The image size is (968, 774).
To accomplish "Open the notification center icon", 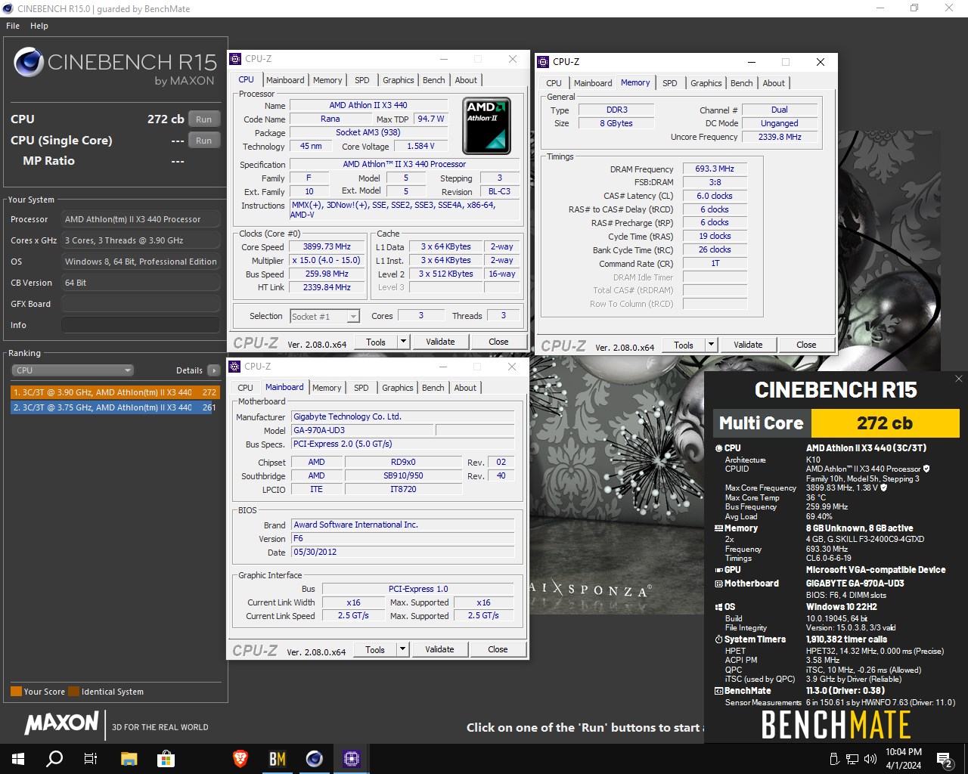I will click(945, 759).
